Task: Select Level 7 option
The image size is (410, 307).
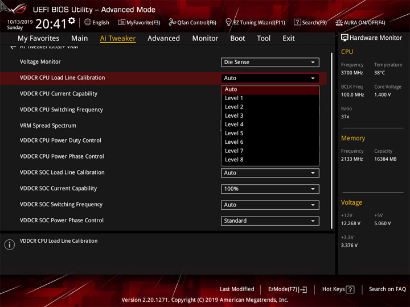Action: [270, 151]
